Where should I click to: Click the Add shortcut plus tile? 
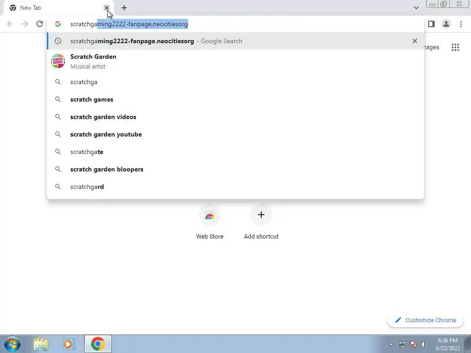coord(261,222)
